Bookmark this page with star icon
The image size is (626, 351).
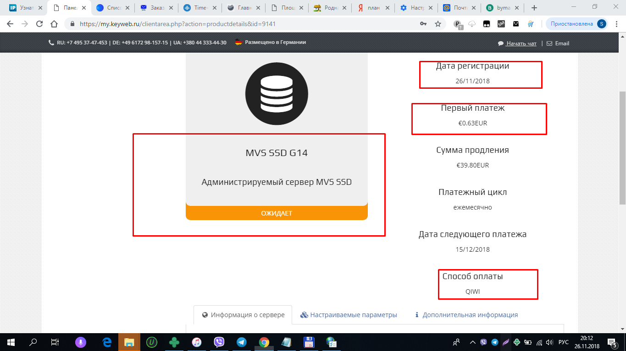pos(438,24)
